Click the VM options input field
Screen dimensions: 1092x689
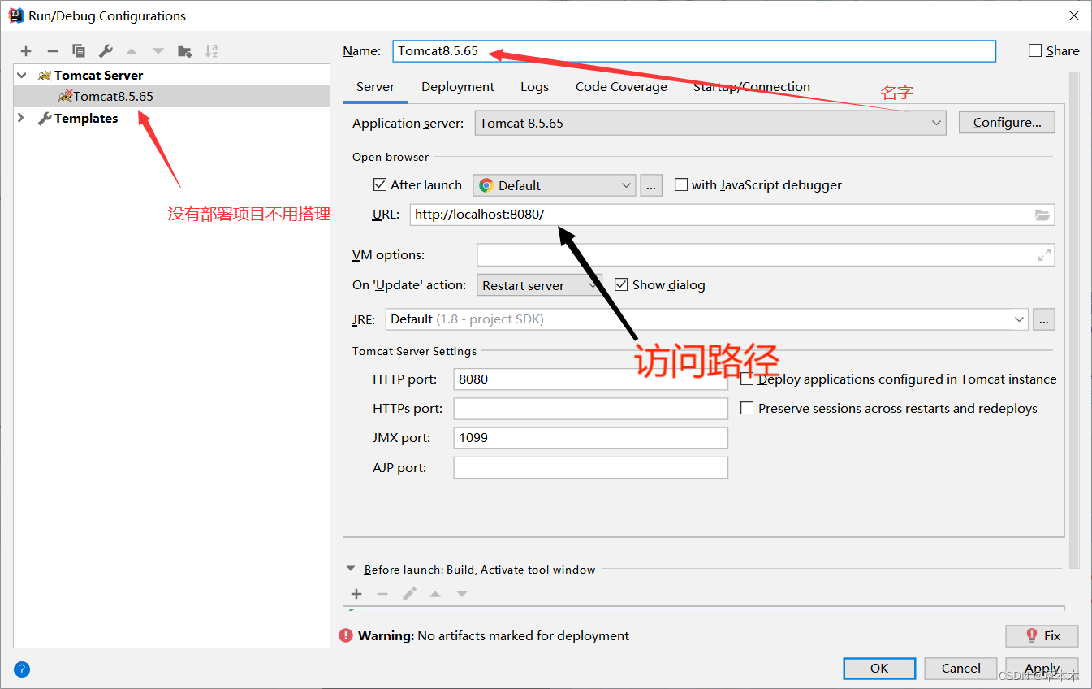pyautogui.click(x=766, y=255)
